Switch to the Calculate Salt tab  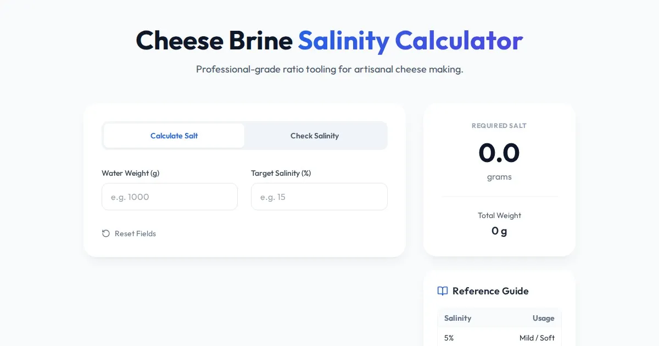click(x=174, y=136)
